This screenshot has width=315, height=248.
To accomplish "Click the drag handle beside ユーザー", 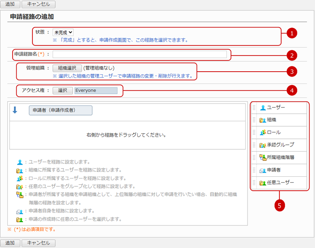I will point(254,107).
